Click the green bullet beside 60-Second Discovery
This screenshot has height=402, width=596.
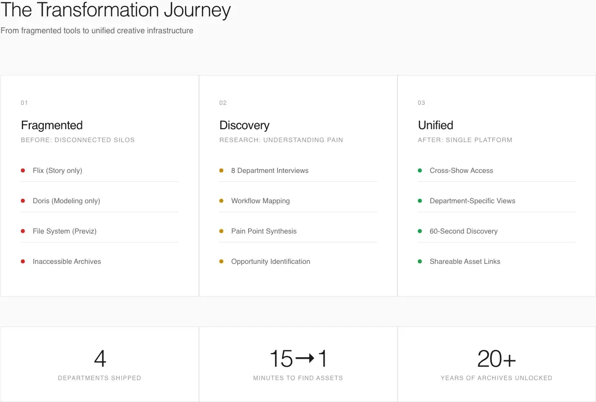point(420,231)
